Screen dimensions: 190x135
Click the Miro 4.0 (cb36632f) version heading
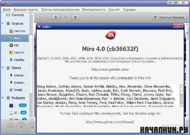tap(110, 49)
